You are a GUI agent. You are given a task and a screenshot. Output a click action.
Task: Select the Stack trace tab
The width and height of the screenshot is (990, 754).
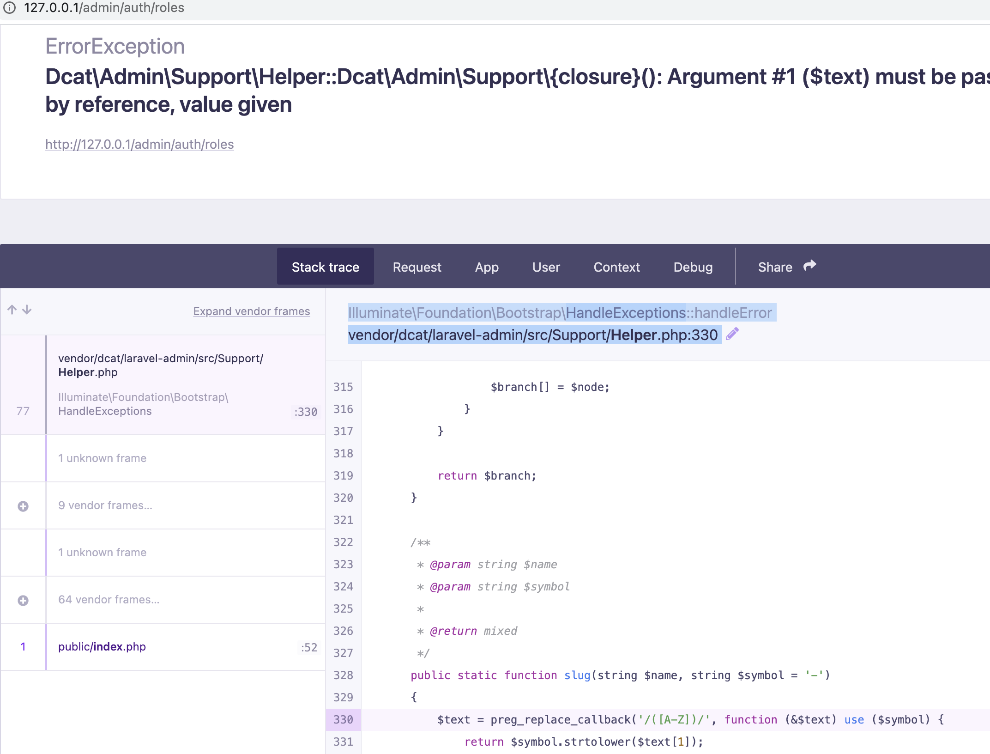coord(325,267)
